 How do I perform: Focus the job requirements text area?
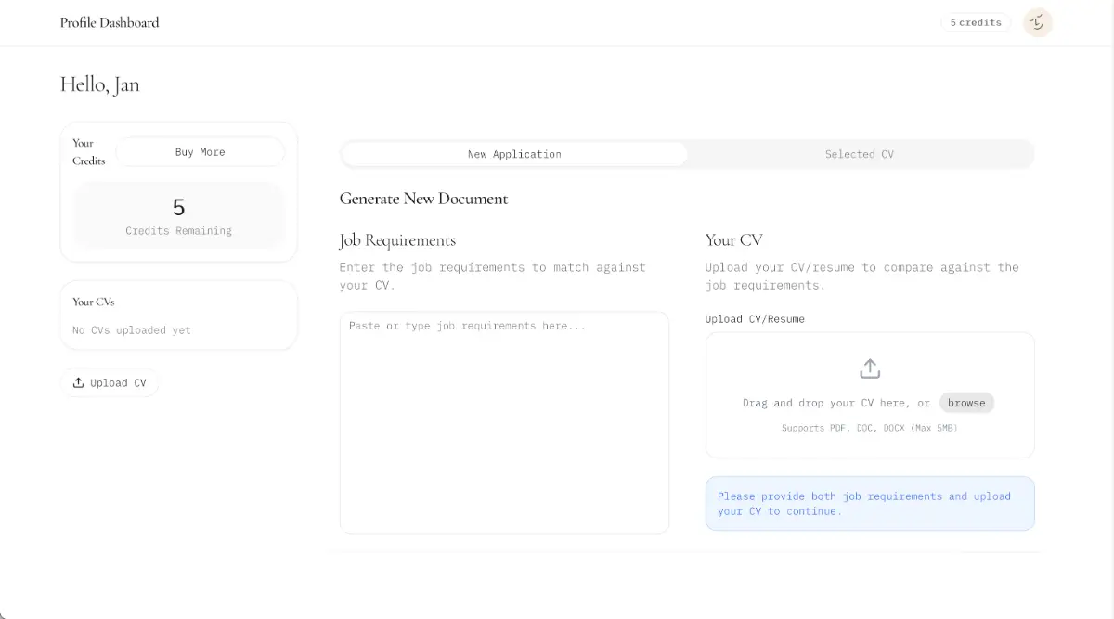click(x=504, y=422)
